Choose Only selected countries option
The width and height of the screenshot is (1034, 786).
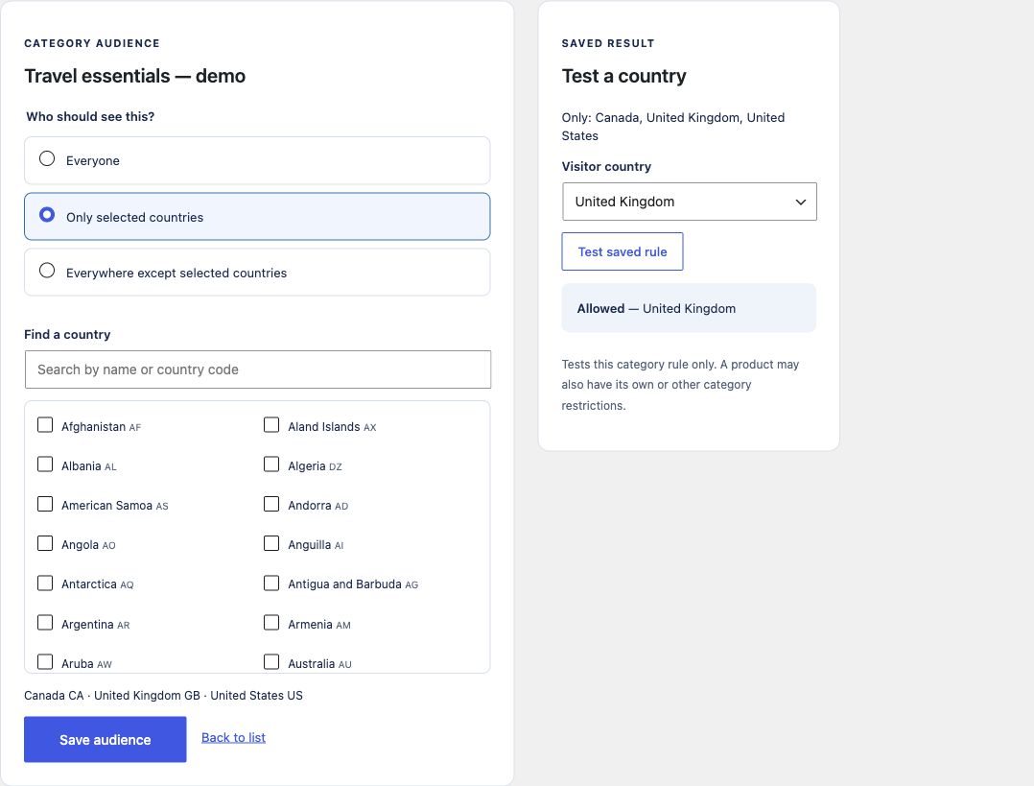pyautogui.click(x=47, y=215)
